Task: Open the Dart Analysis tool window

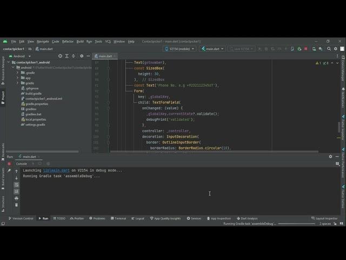Action: coord(247,218)
